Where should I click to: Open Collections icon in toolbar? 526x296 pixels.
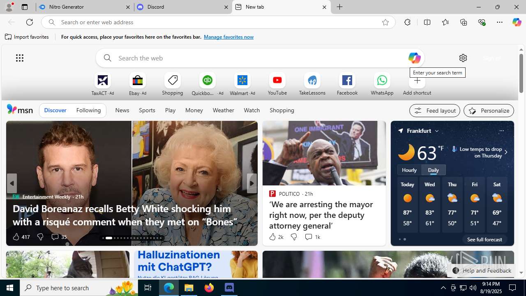(464, 22)
